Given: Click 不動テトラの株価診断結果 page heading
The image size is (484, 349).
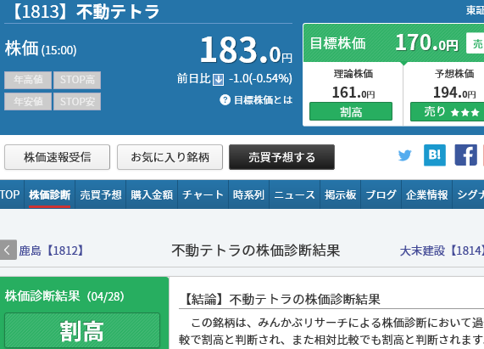Looking at the screenshot, I should (x=256, y=250).
